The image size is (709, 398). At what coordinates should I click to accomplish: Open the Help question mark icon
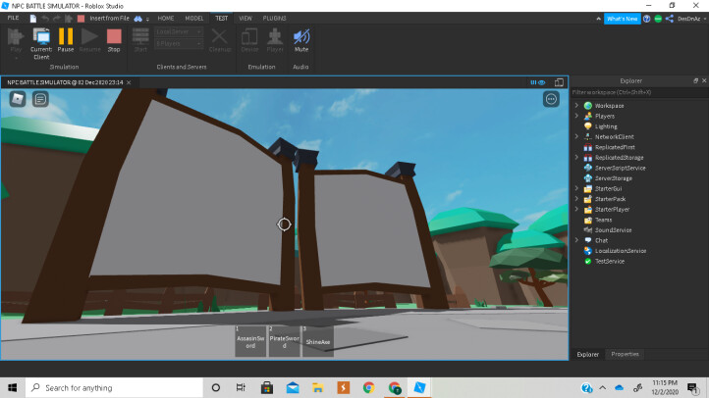click(x=646, y=19)
